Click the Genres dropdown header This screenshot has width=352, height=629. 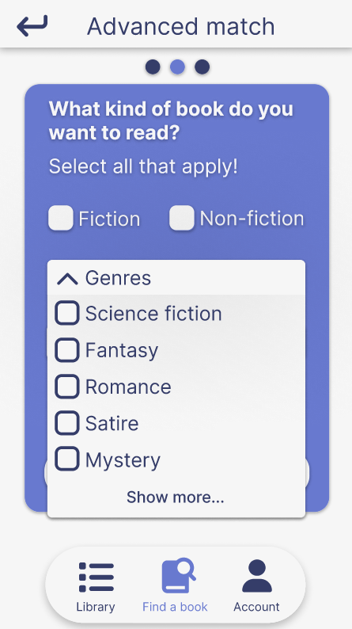pos(176,277)
